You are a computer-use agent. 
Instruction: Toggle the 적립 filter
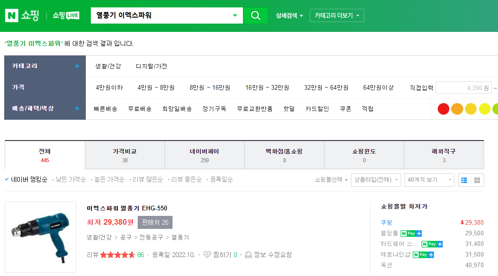[x=367, y=109]
